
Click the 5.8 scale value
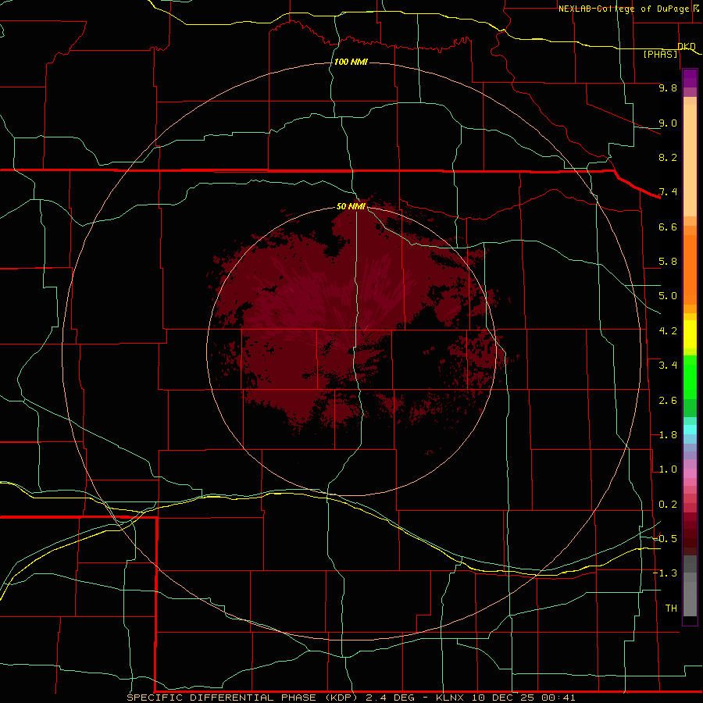coord(668,262)
